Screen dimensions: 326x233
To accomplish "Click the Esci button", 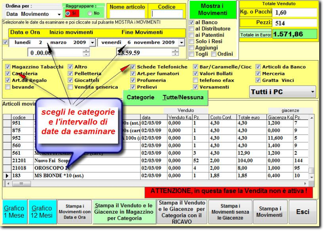I will [x=303, y=212].
